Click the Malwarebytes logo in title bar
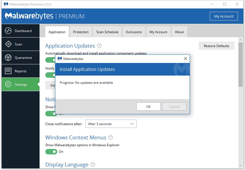Screen dimensions: 245x170 pos(6,4)
